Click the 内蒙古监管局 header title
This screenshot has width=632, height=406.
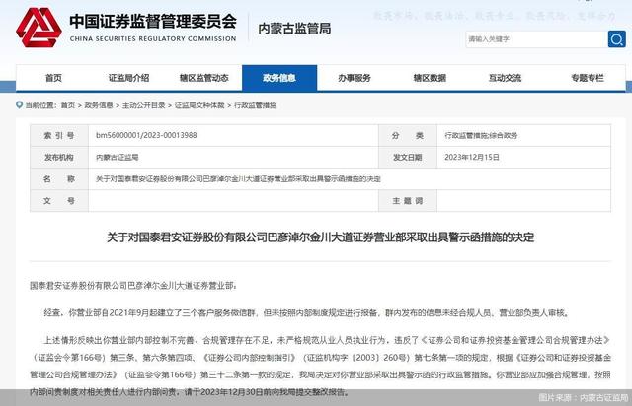pyautogui.click(x=294, y=29)
